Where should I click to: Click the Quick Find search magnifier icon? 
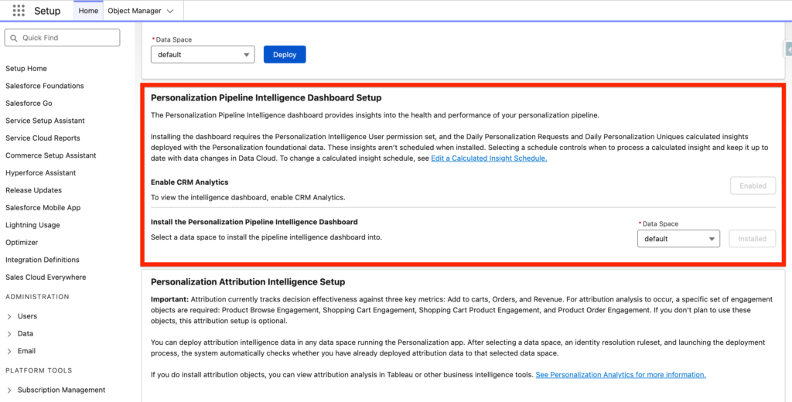(15, 38)
